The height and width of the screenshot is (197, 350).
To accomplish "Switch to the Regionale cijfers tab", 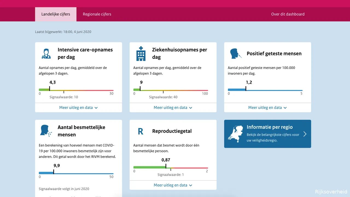I will pyautogui.click(x=97, y=14).
